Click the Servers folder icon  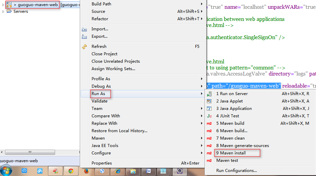pyautogui.click(x=9, y=11)
